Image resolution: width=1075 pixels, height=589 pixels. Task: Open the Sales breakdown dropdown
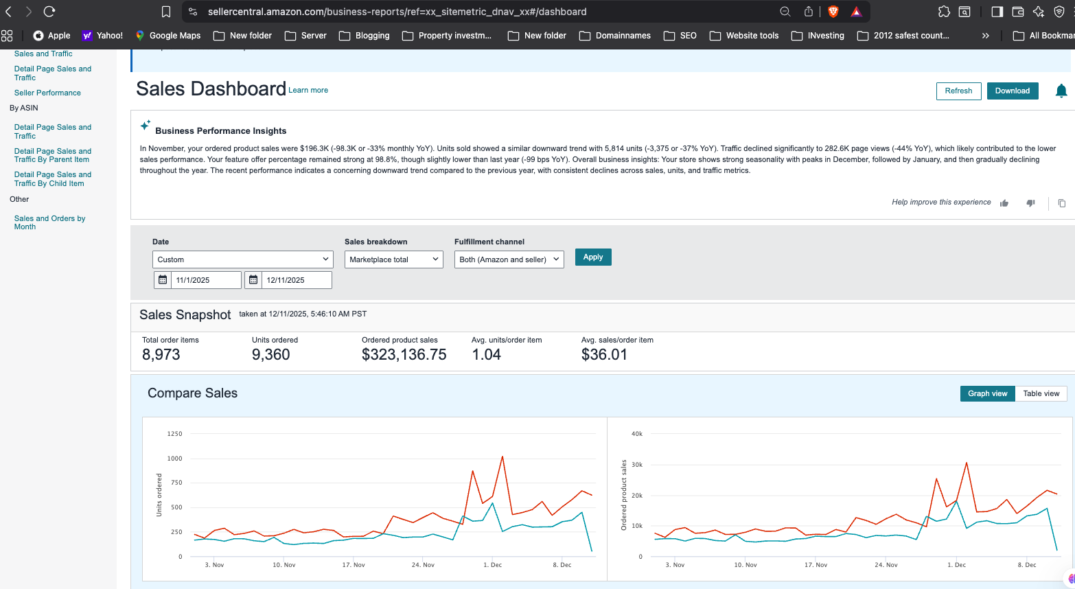click(393, 259)
